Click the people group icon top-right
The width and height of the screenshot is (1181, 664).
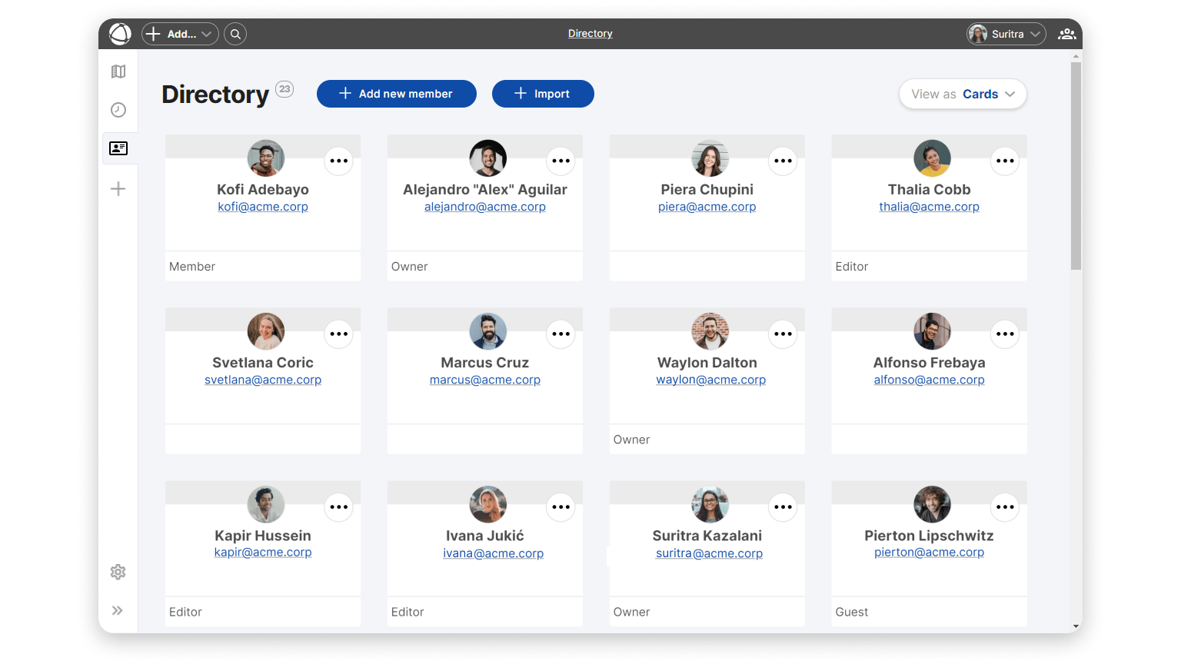tap(1066, 34)
